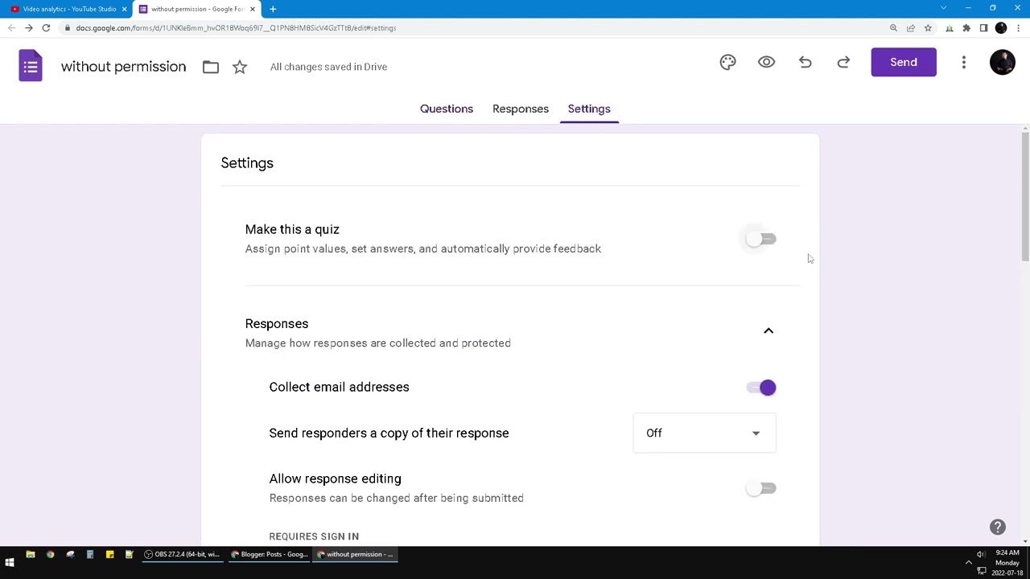This screenshot has width=1030, height=579.
Task: Enable the Make this a quiz toggle
Action: tap(760, 239)
